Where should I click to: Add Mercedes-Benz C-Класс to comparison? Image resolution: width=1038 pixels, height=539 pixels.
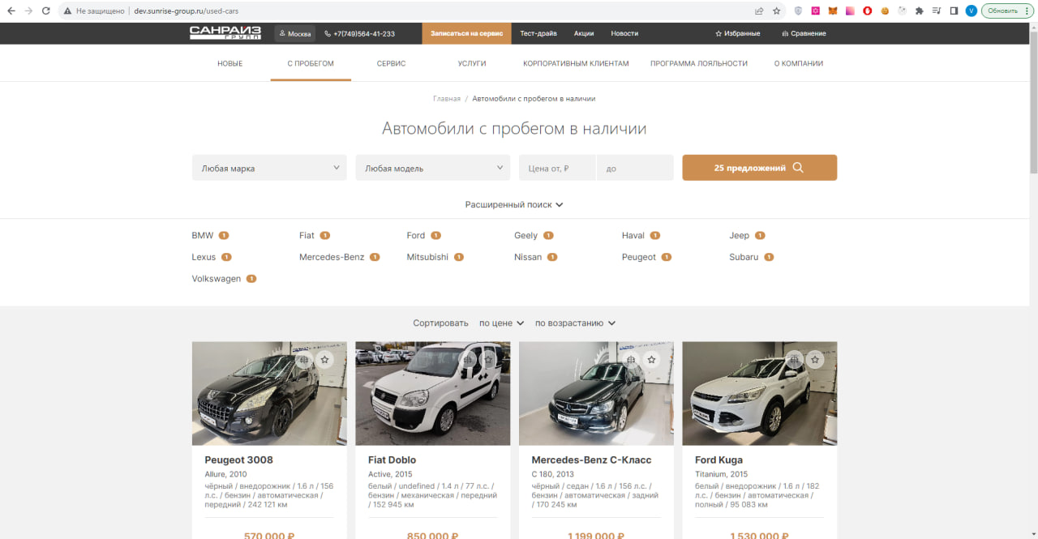[631, 359]
